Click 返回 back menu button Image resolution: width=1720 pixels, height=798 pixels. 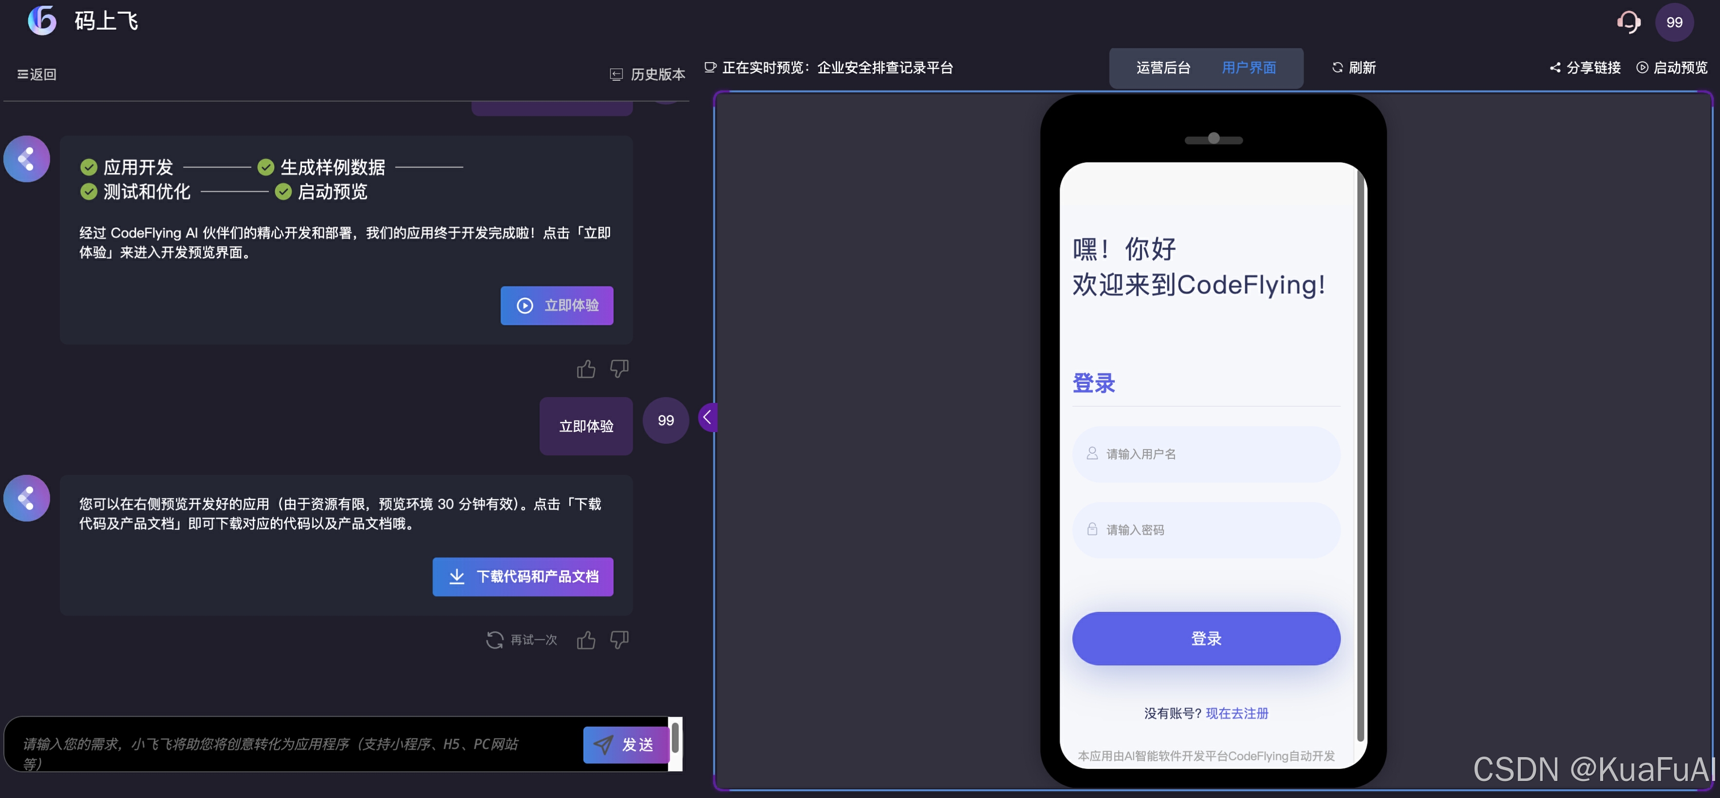[37, 74]
